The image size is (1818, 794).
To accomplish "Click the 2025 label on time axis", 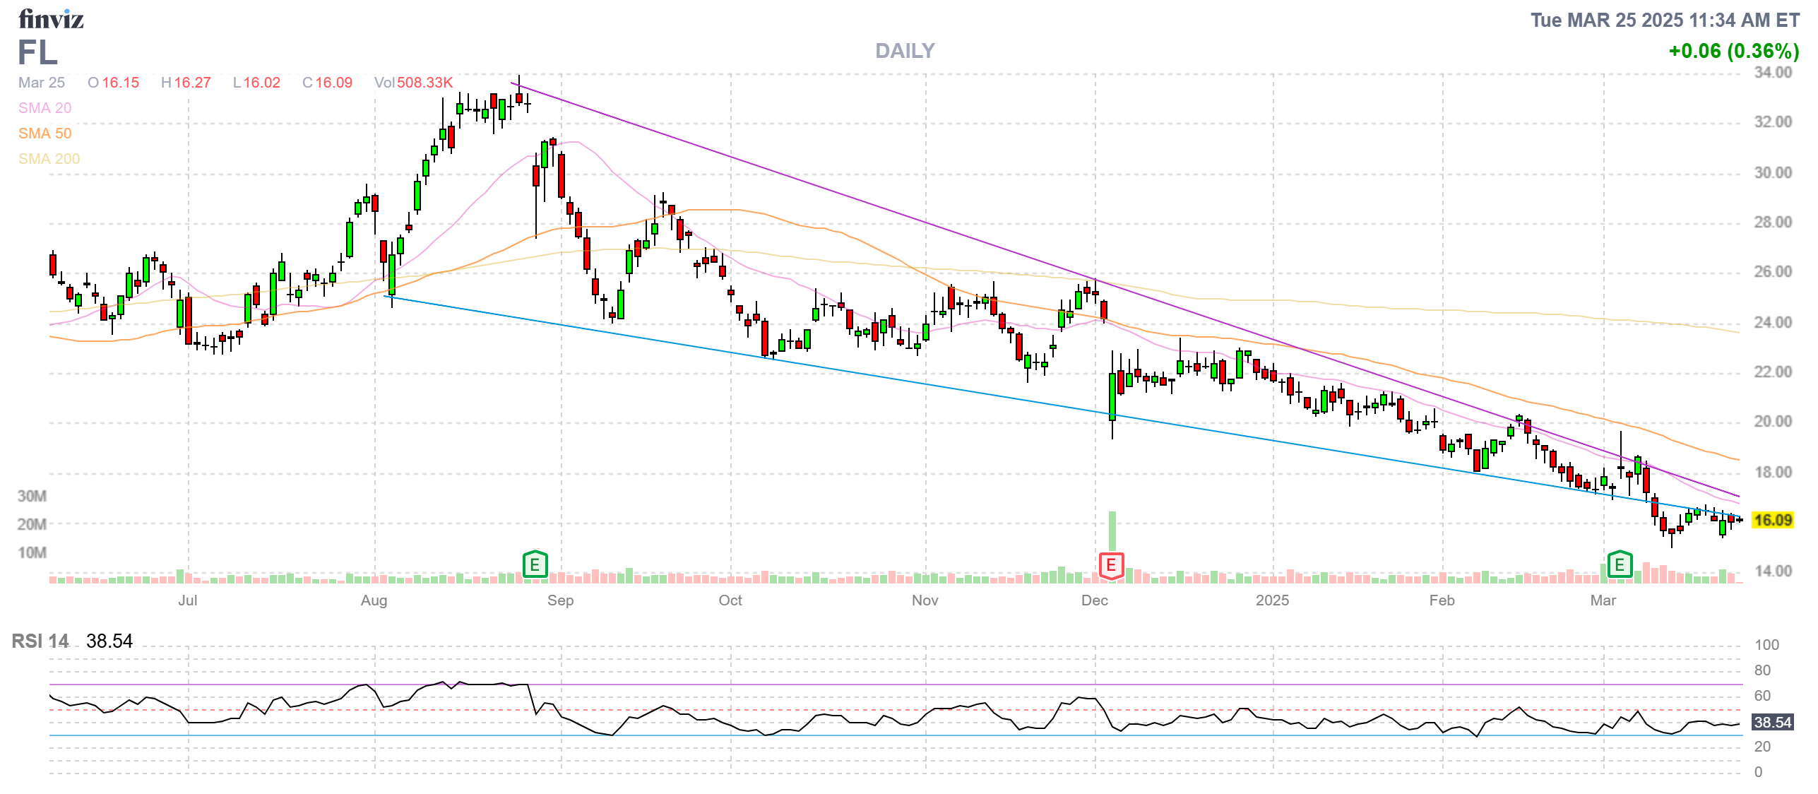I will click(x=1272, y=600).
